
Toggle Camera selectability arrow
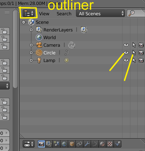click(x=134, y=45)
